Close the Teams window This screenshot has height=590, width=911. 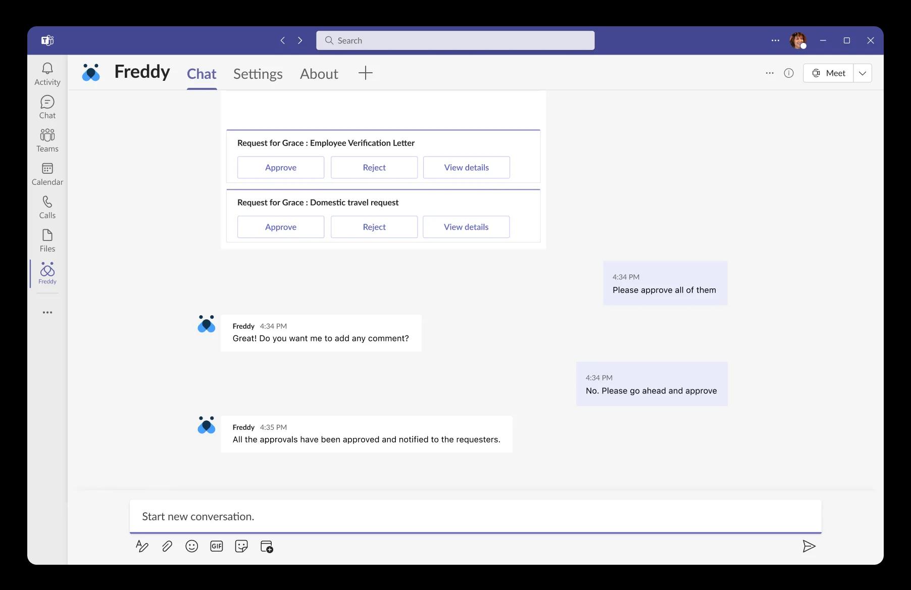click(871, 40)
